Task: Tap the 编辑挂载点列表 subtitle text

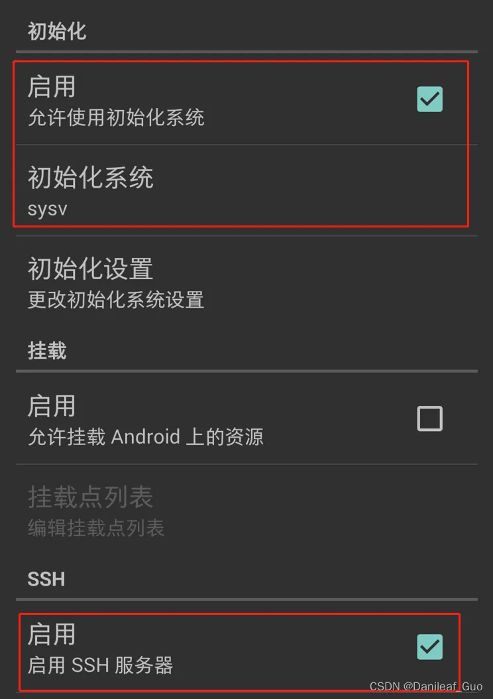Action: click(x=96, y=528)
